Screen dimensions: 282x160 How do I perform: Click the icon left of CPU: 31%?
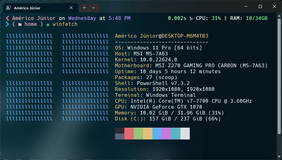(191, 18)
